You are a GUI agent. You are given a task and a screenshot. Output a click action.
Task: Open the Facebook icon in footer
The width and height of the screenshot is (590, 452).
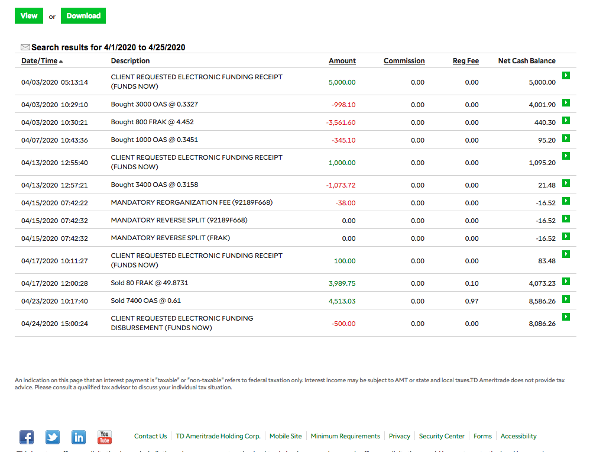27,437
